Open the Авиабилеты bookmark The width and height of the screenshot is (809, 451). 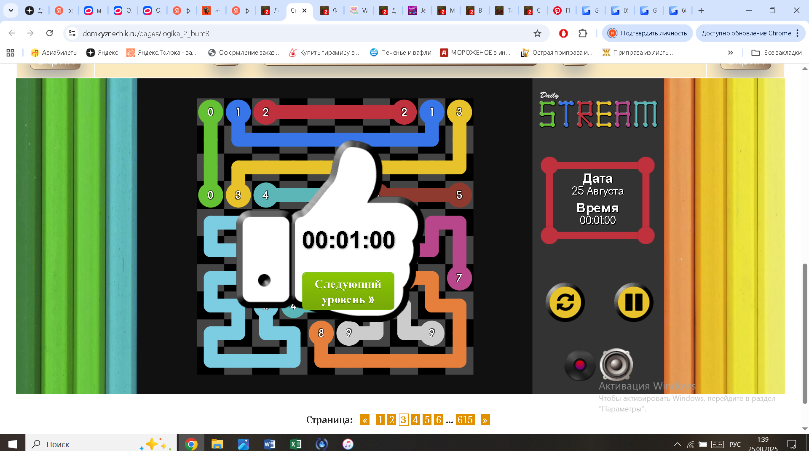point(54,53)
